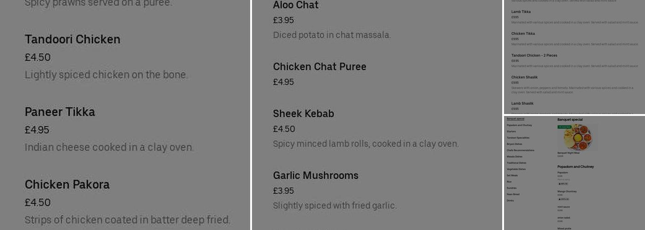Screen dimensions: 645x230
Task: Choose Chicken Chat Puree
Action: point(319,67)
